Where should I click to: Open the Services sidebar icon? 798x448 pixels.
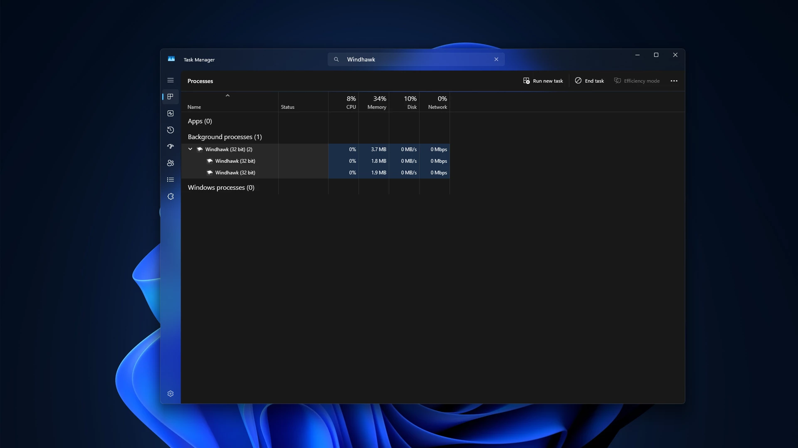click(x=170, y=196)
